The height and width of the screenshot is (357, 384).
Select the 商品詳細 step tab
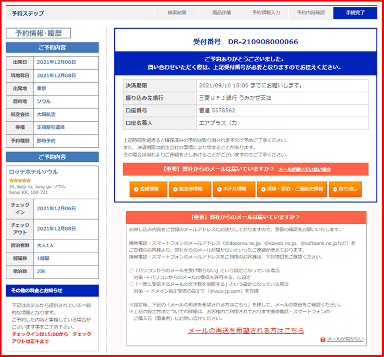222,13
